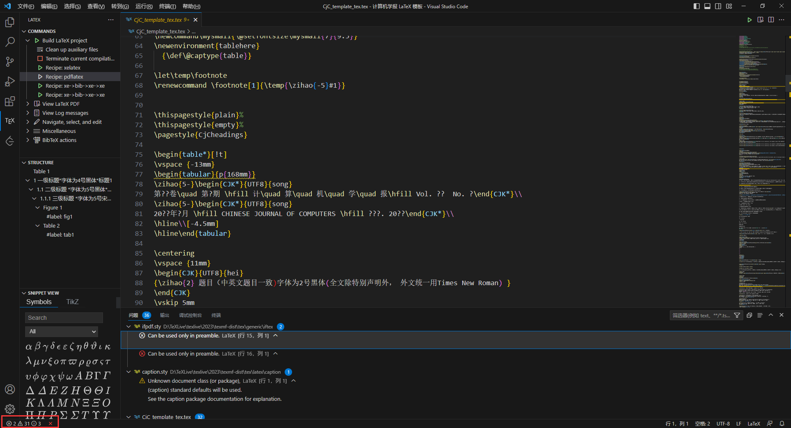Open the symbol category dropdown showing All
The width and height of the screenshot is (791, 428).
click(61, 331)
